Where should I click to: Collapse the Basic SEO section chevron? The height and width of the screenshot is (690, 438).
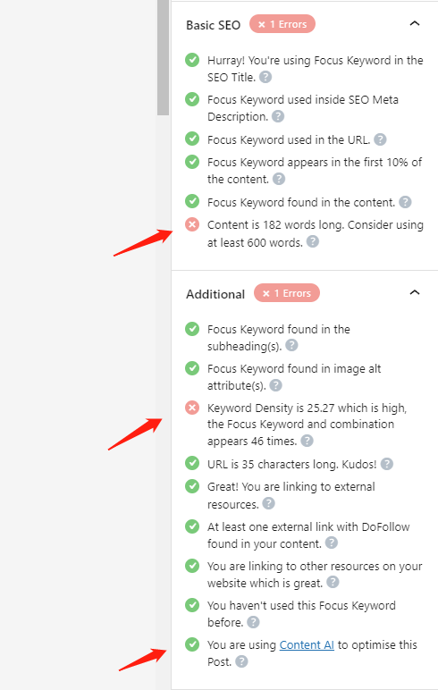click(415, 24)
